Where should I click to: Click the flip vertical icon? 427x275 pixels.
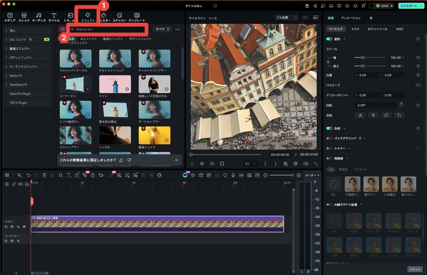373,115
